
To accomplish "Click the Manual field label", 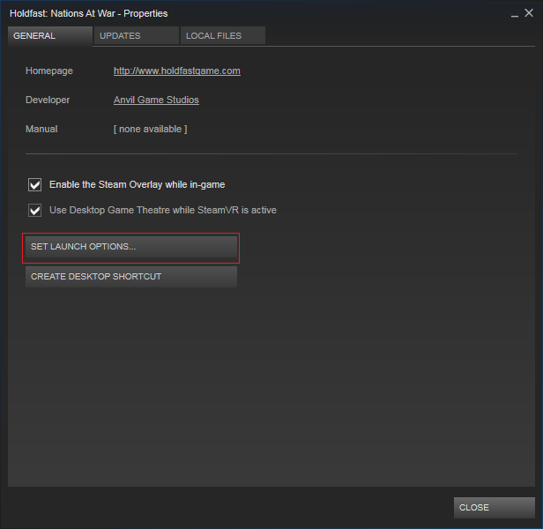I will coord(41,129).
